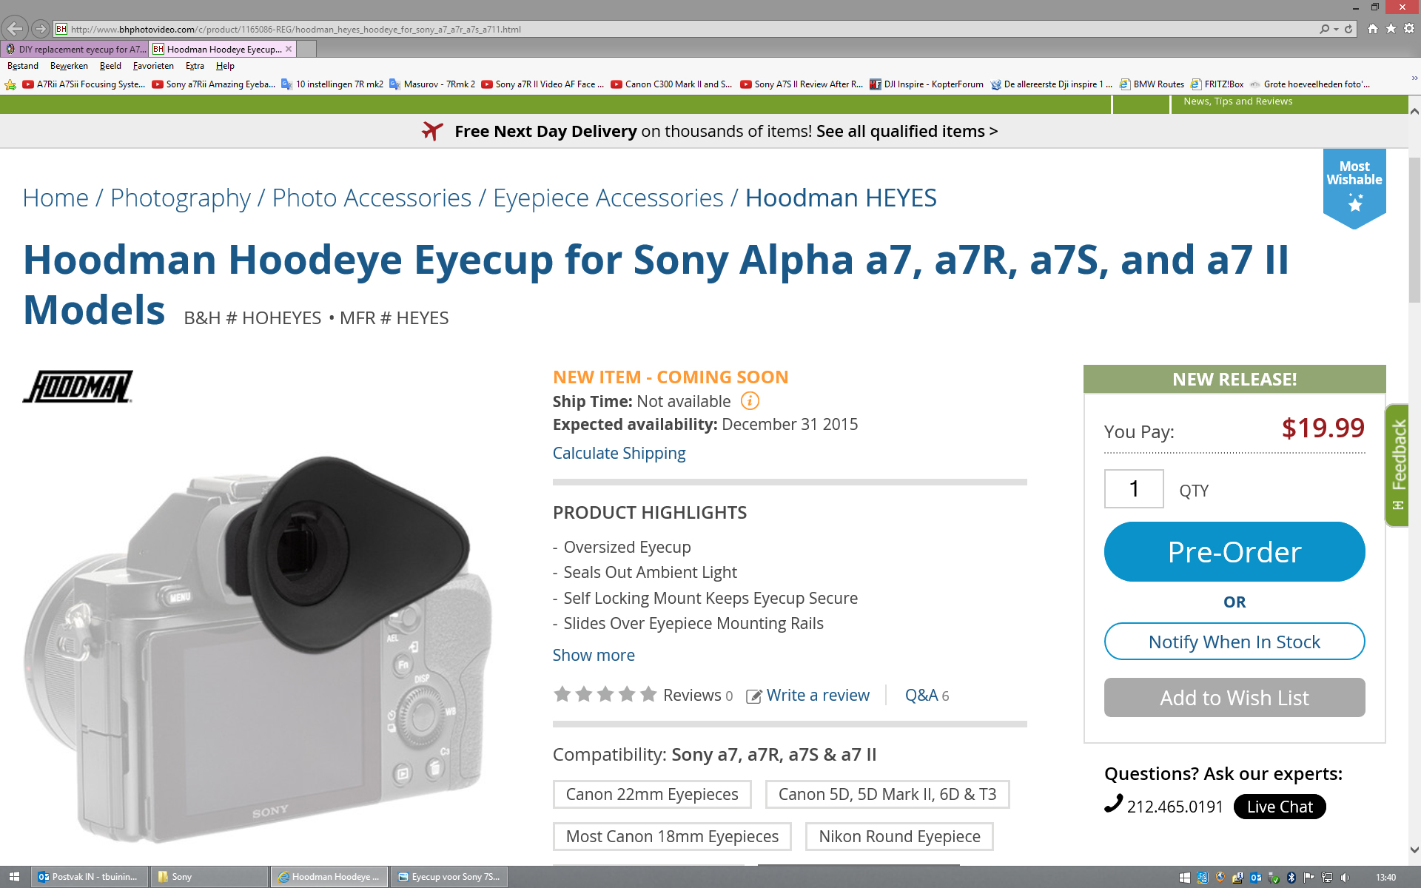Open the search provider dropdown arrow

(1336, 30)
